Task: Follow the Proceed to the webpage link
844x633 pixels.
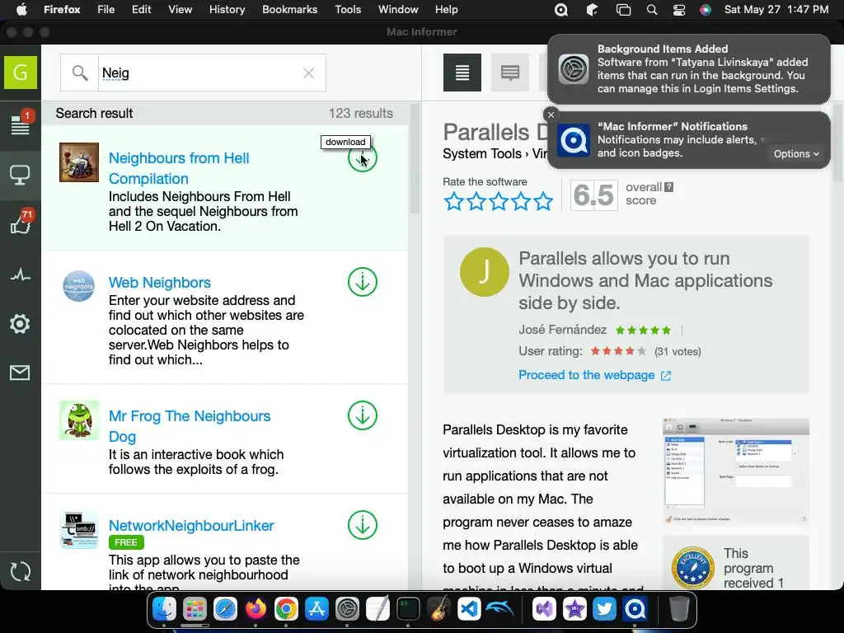Action: click(x=594, y=375)
